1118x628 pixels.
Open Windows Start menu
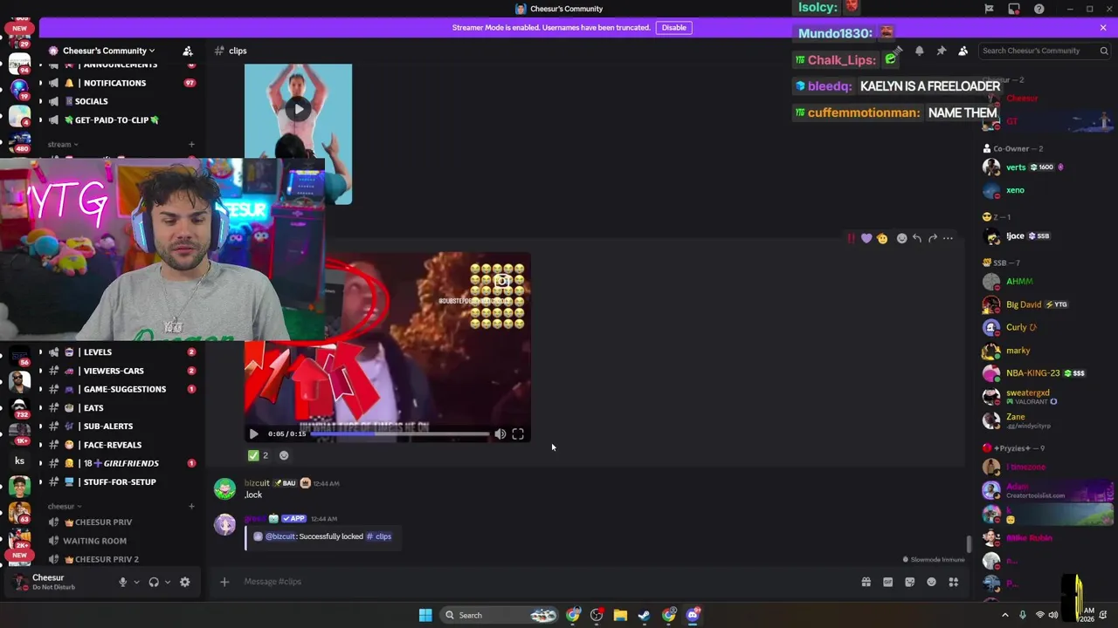(425, 615)
